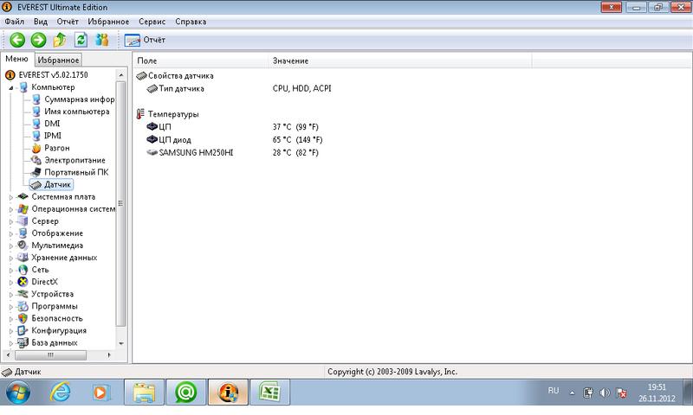Expand the DirectX node

coord(11,283)
